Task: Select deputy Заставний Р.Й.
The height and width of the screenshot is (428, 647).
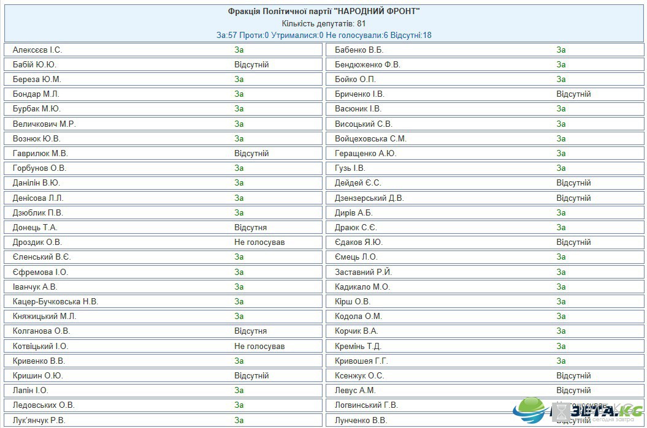Action: pyautogui.click(x=363, y=272)
